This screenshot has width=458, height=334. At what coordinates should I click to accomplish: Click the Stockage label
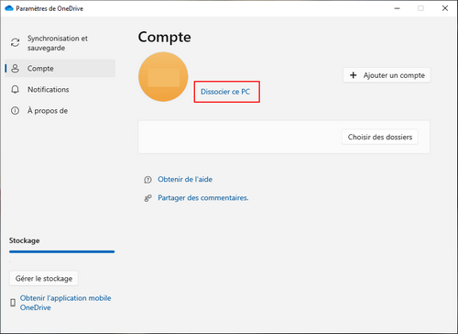point(24,240)
